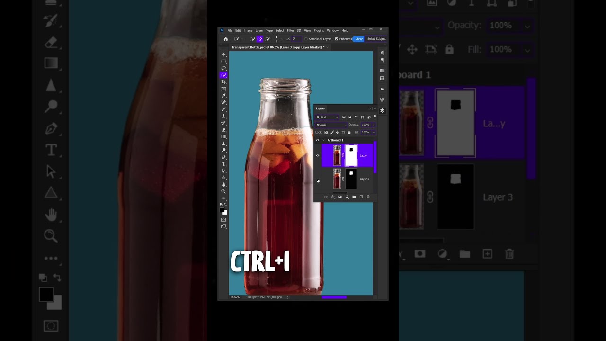This screenshot has width=606, height=341.
Task: Click the Select Subject button
Action: tap(376, 39)
